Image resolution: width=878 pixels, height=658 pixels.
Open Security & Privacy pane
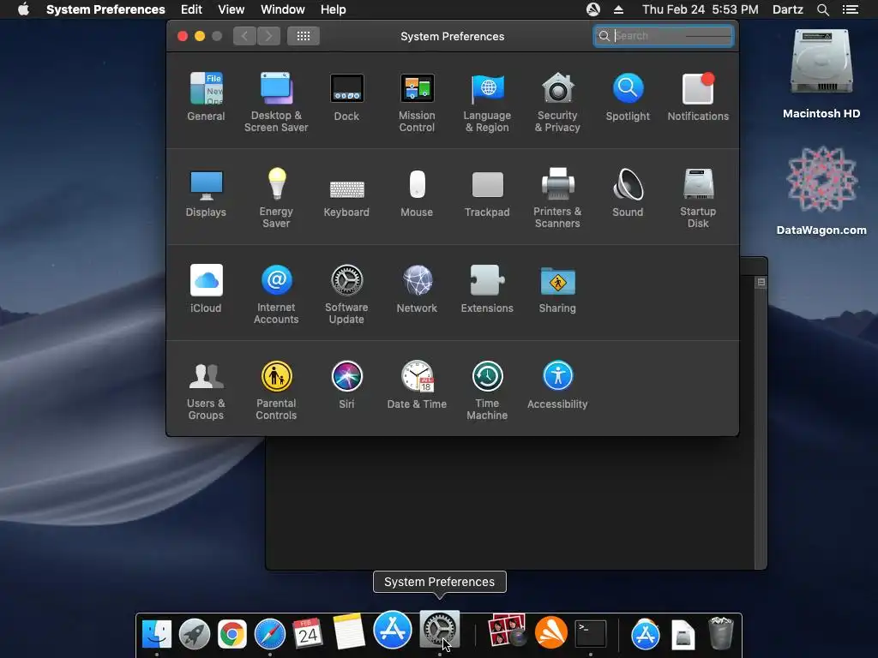(x=557, y=102)
